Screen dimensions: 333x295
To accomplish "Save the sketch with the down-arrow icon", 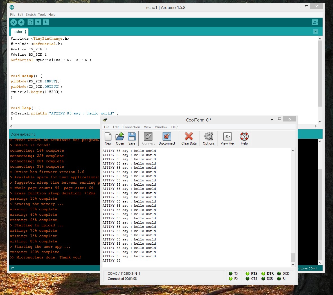I will [46, 22].
